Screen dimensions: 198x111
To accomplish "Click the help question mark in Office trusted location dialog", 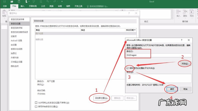I will coord(182,40).
